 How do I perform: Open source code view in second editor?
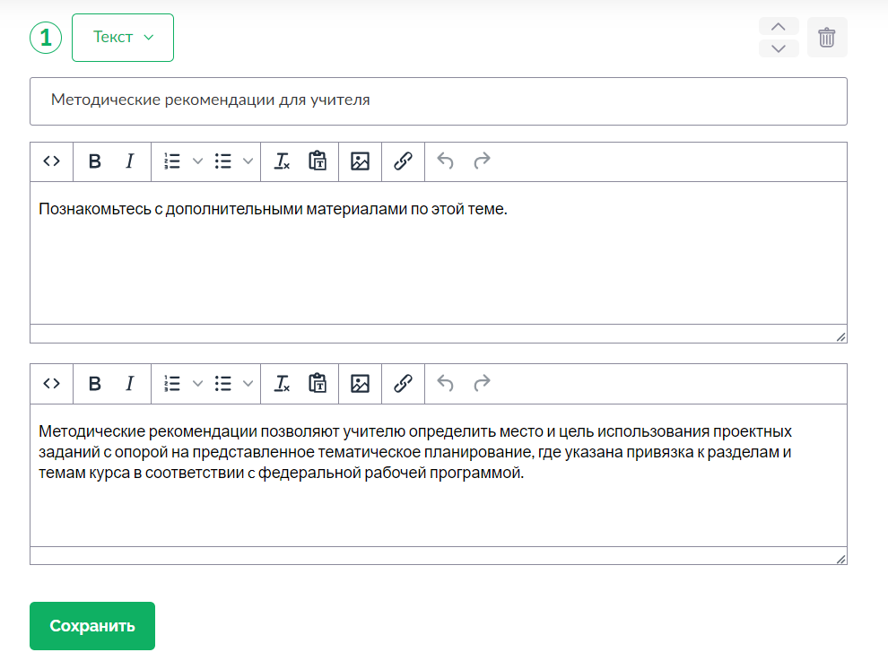click(x=51, y=384)
